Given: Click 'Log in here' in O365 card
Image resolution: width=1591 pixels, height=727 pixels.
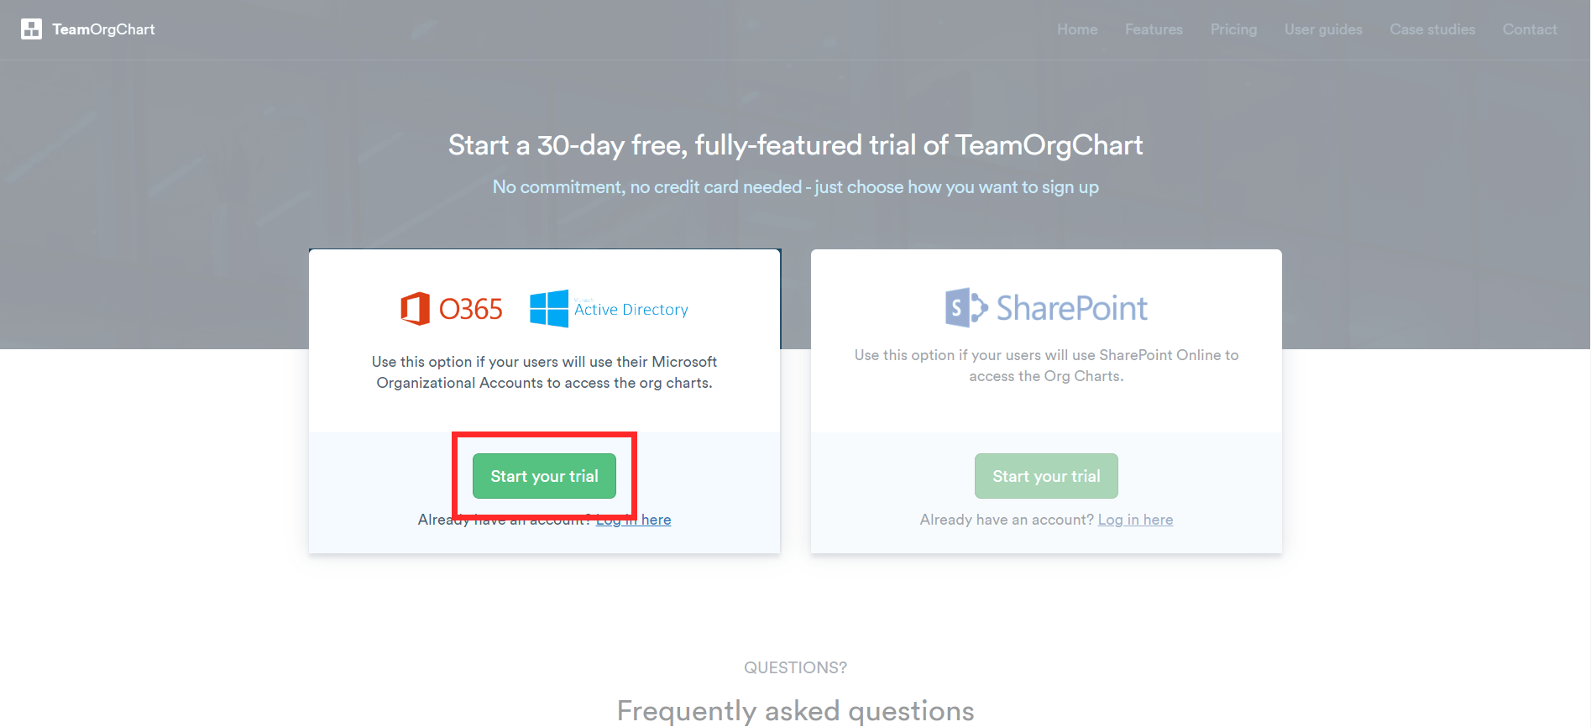Looking at the screenshot, I should click(x=634, y=520).
